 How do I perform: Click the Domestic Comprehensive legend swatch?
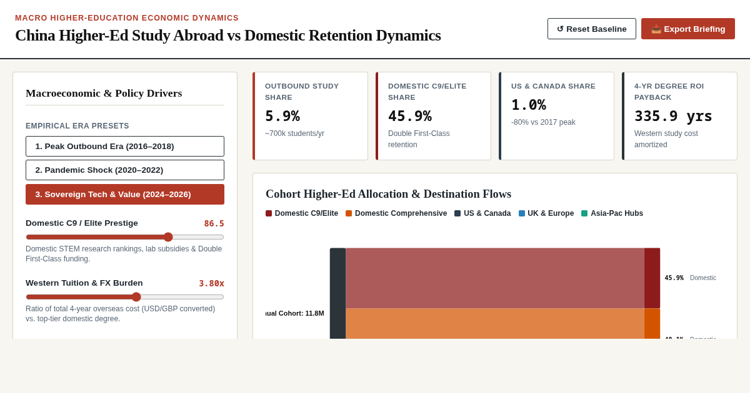349,213
